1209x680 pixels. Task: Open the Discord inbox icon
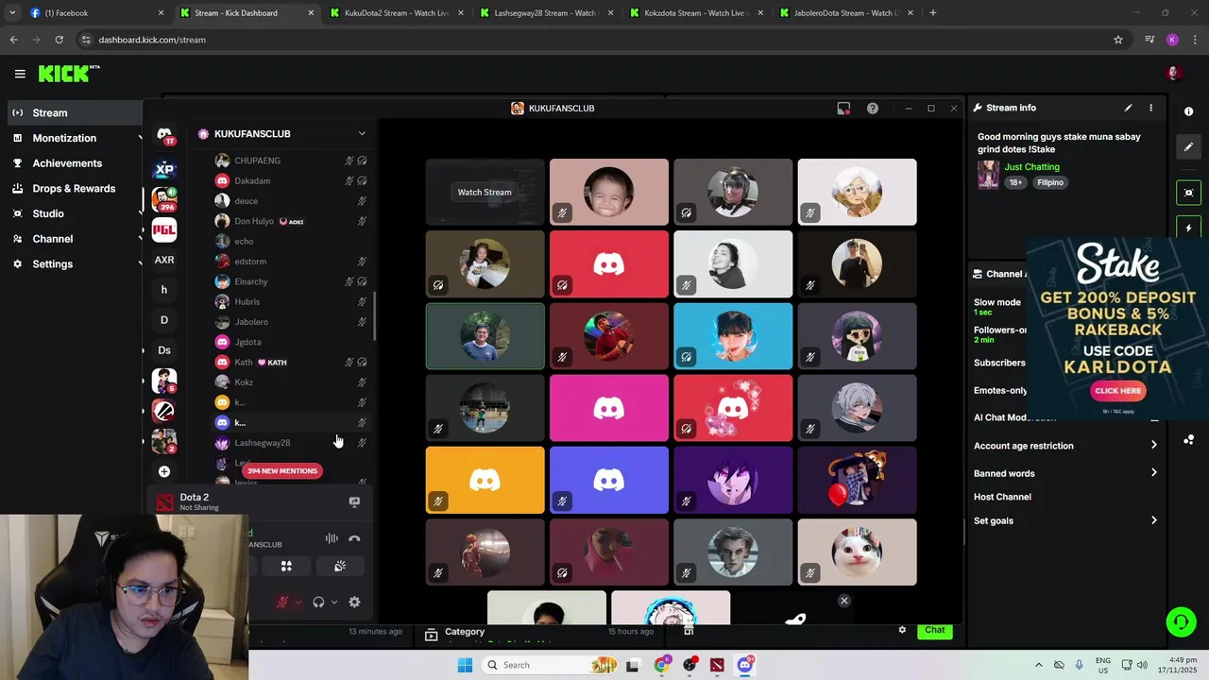843,109
